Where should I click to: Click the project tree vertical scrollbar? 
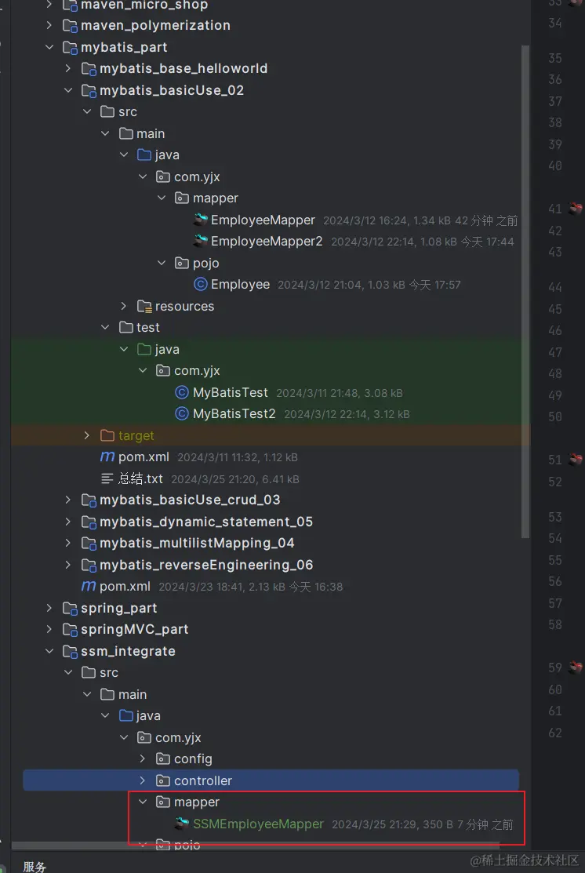tap(525, 291)
